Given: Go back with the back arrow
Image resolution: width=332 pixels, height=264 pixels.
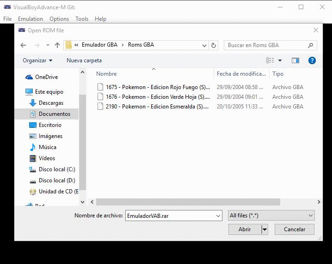Looking at the screenshot, I should point(23,45).
